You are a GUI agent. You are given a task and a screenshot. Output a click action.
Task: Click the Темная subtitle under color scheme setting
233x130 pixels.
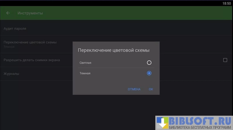click(9, 47)
